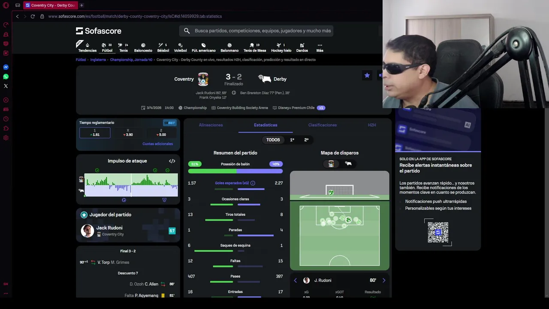Open the speed dial icon in Opera sidebar
This screenshot has width=549, height=309.
coord(6,24)
